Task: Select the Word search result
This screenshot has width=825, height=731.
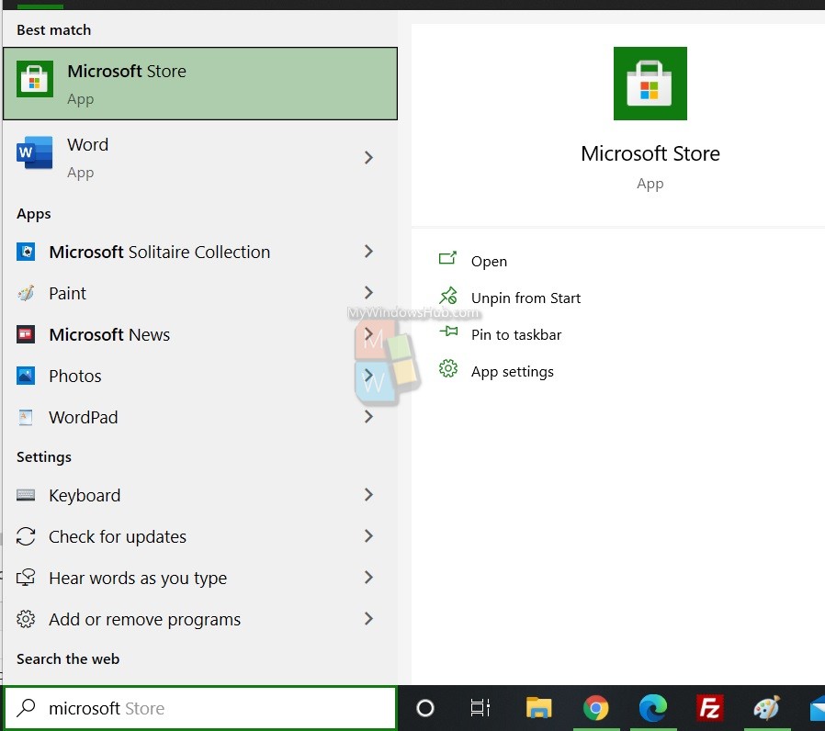Action: coord(200,157)
